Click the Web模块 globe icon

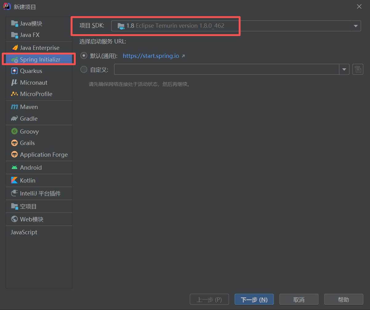point(14,219)
